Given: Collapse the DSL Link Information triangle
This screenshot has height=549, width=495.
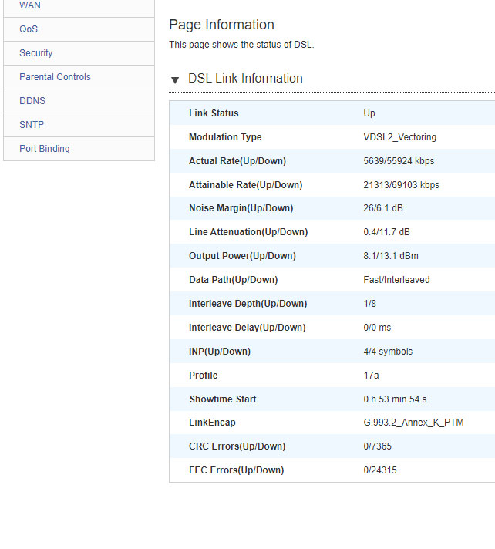Looking at the screenshot, I should (175, 79).
